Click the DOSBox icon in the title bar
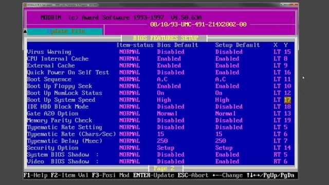 [25, 5]
